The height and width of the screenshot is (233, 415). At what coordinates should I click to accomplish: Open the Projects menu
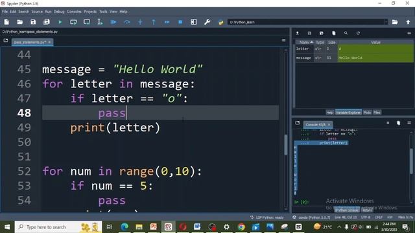pos(90,12)
